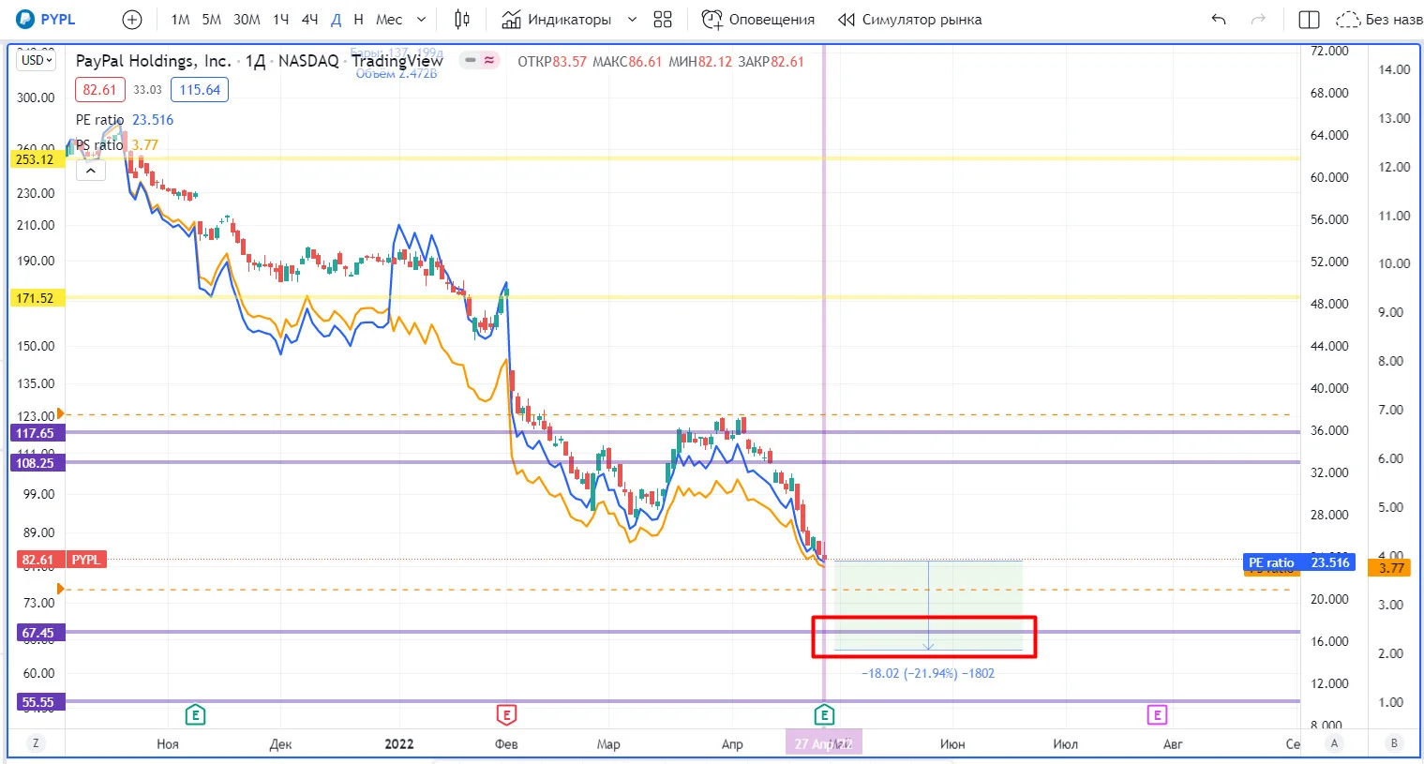The image size is (1424, 764).
Task: Select the 253.12 yellow level label
Action: point(36,159)
